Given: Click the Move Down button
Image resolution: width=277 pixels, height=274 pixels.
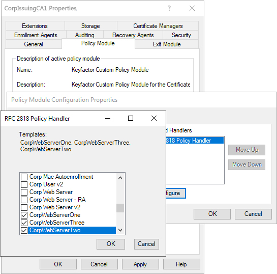Looking at the screenshot, I should tap(247, 165).
